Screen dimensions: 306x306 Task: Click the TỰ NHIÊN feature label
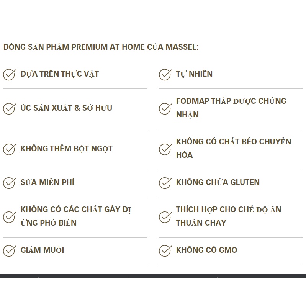click(194, 74)
